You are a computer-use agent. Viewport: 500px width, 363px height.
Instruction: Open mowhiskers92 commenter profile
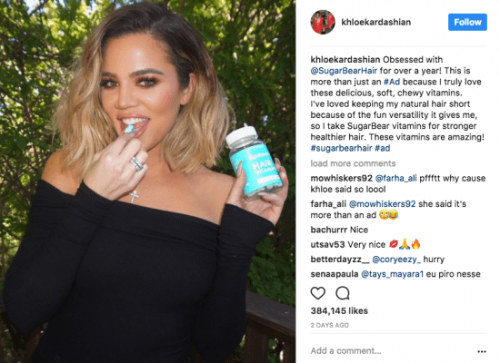pos(341,178)
